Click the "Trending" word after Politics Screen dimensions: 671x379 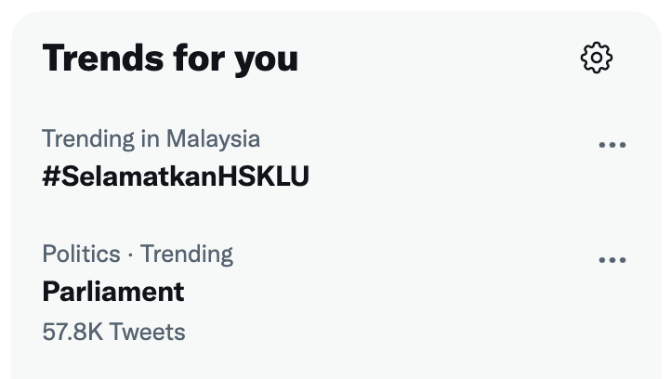(x=187, y=255)
